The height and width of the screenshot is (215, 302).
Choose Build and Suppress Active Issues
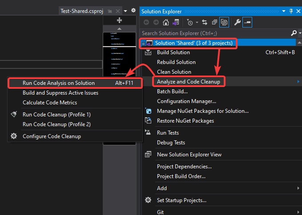pos(60,93)
